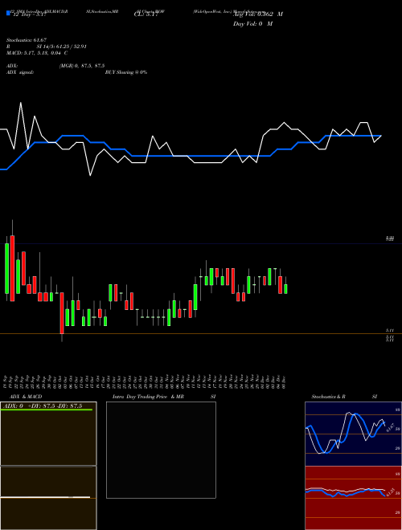The height and width of the screenshot is (530, 402).
Task: Click the '(MGR) 0, 87.5, 87.5' ADX values
Action: pyautogui.click(x=81, y=66)
